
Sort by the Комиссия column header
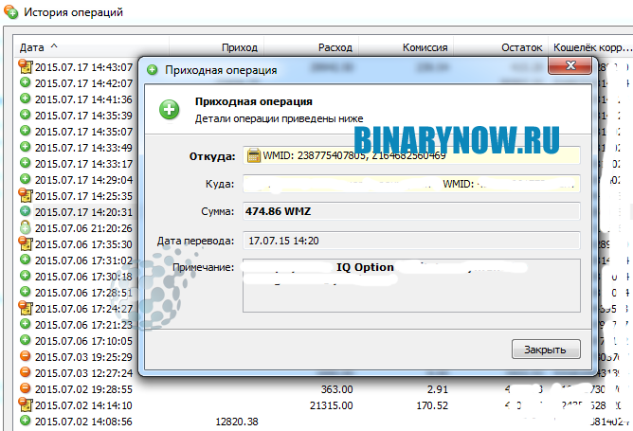point(407,47)
